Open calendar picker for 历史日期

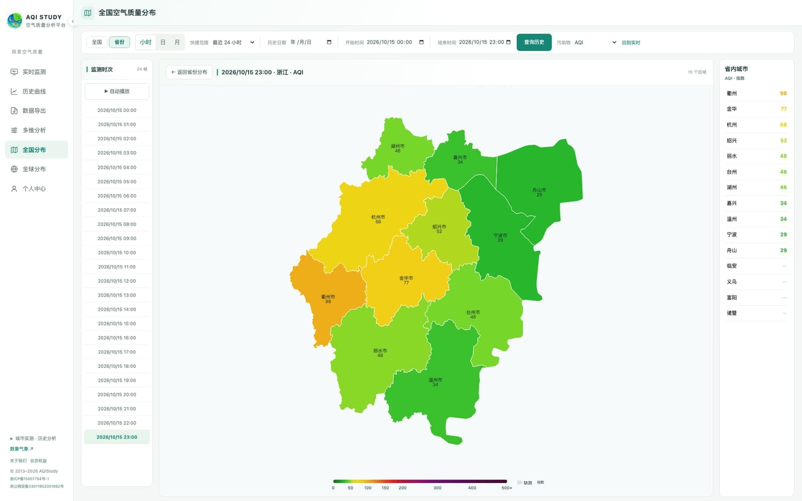tap(329, 42)
